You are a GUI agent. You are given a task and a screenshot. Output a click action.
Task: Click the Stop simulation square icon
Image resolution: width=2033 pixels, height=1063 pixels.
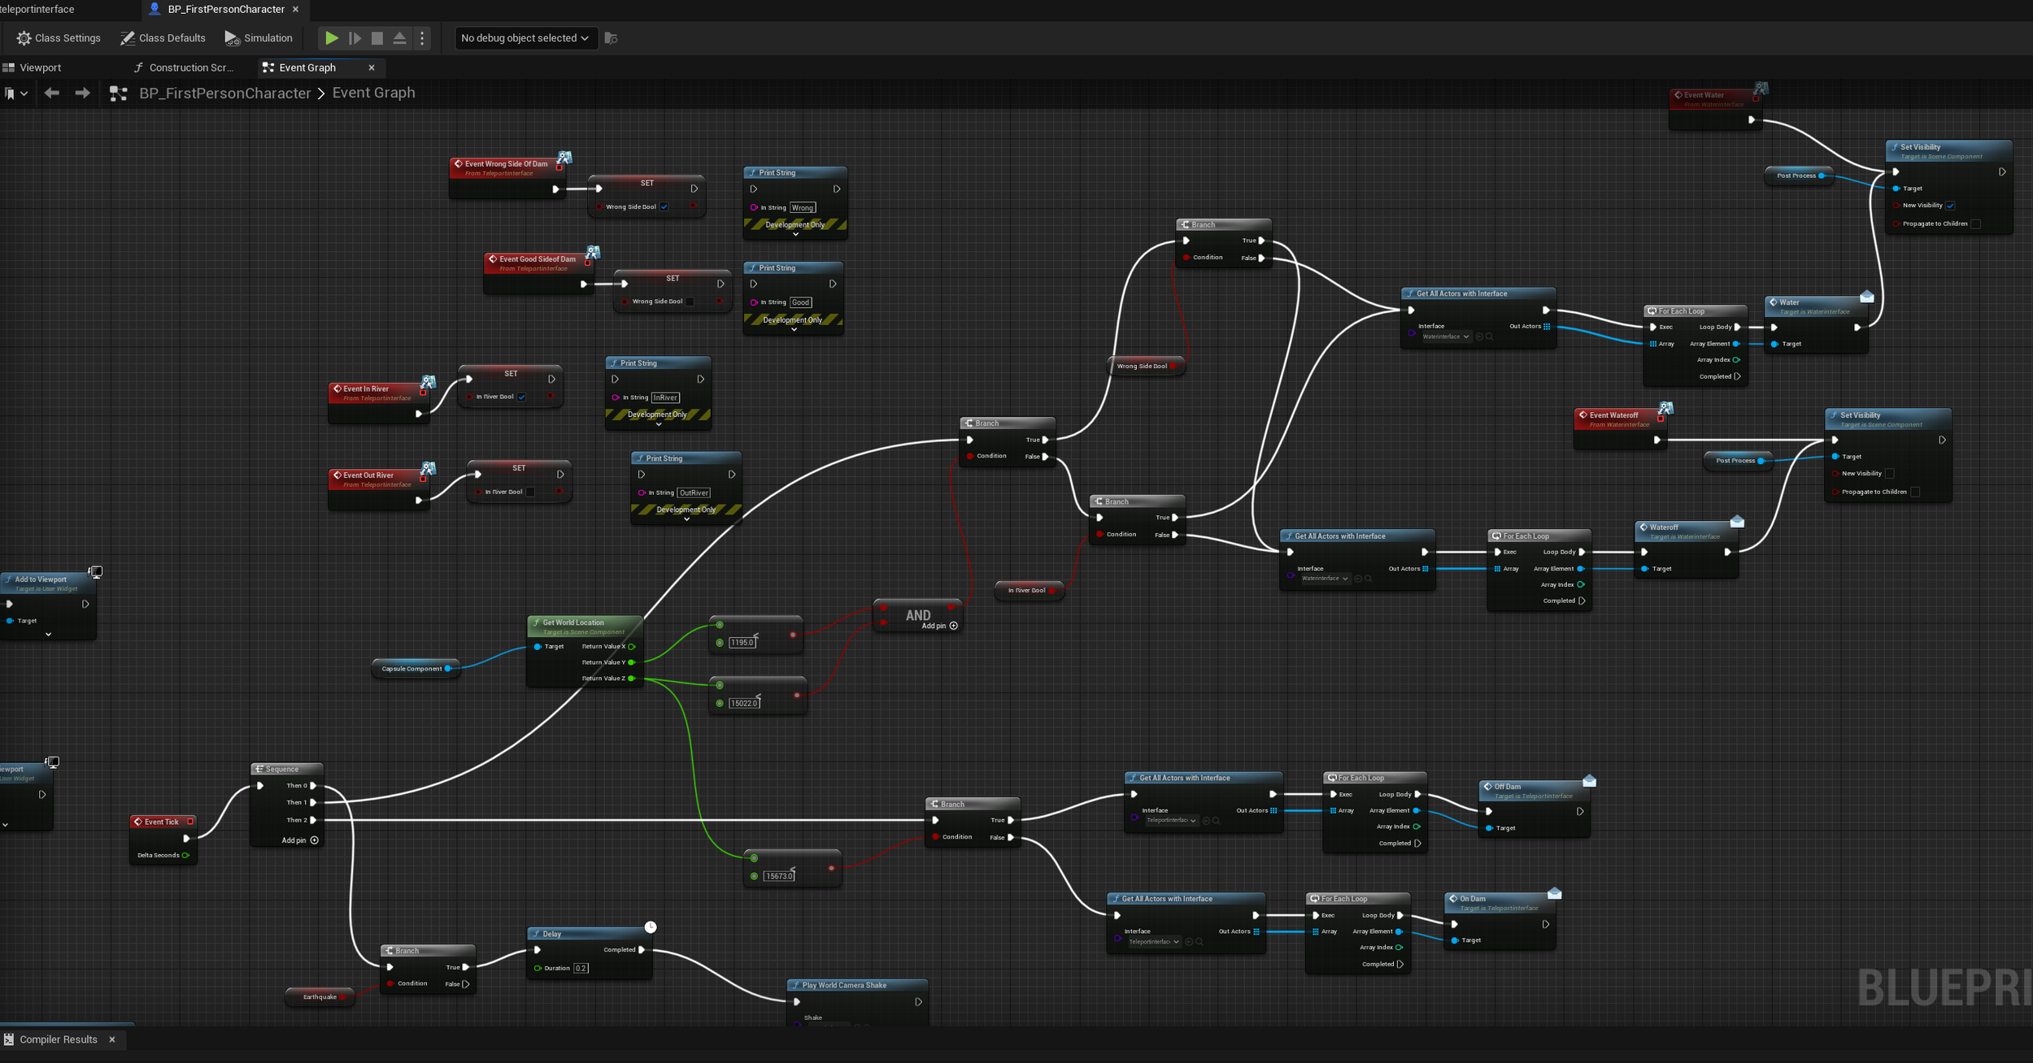click(377, 38)
